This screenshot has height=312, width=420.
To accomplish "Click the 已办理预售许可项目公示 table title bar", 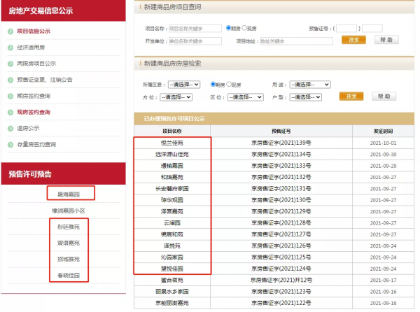I will [274, 119].
